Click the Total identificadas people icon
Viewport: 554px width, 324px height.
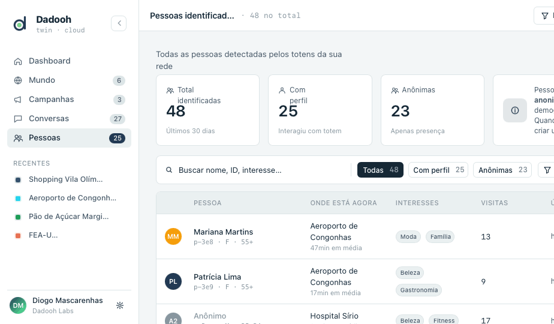170,91
